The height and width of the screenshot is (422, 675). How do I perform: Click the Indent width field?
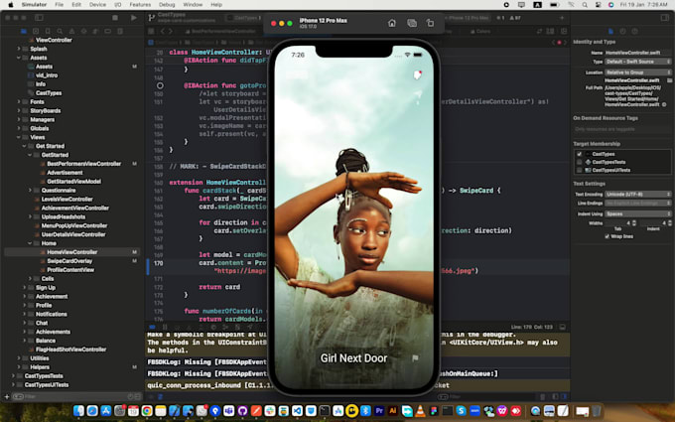[653, 223]
